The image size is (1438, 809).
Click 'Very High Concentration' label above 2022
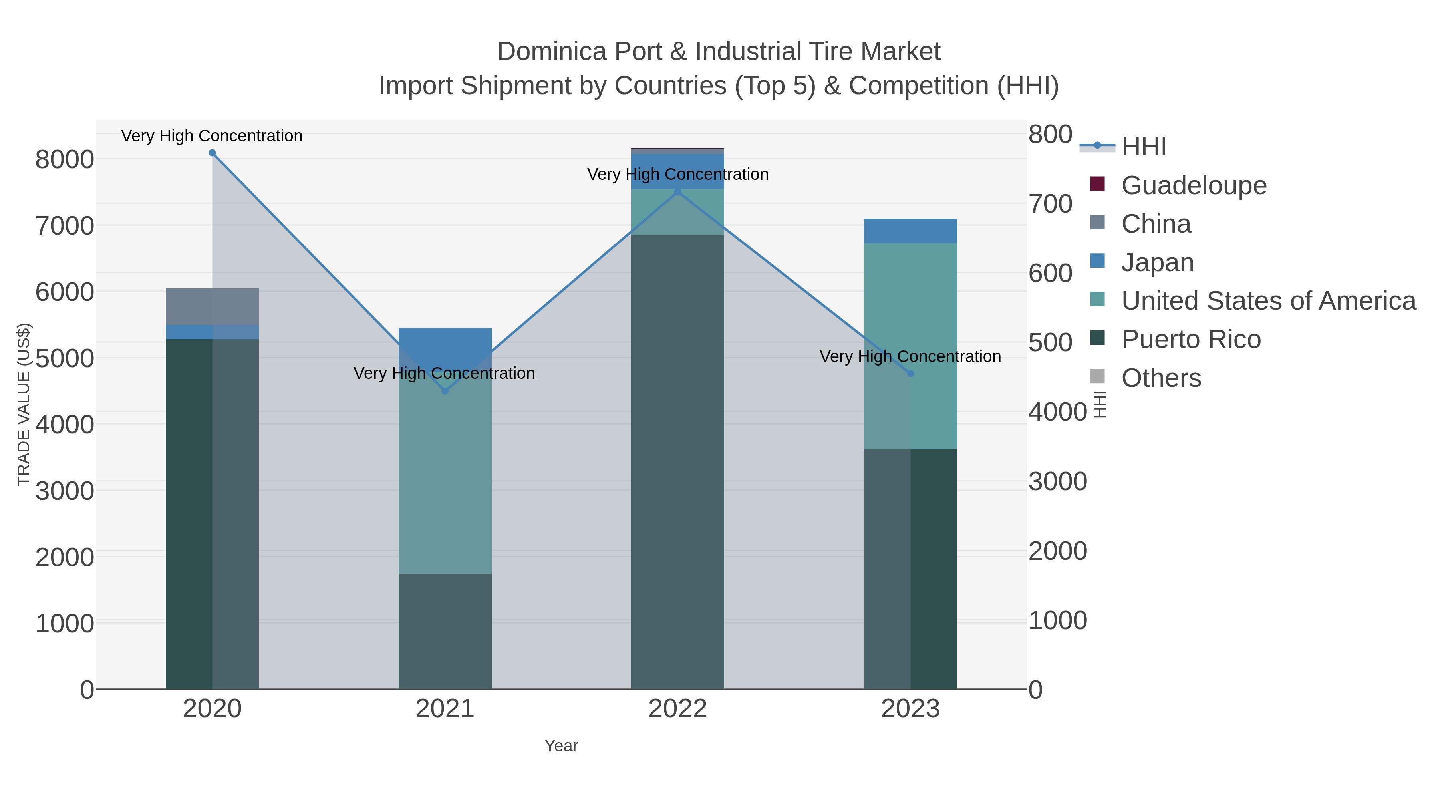(678, 174)
